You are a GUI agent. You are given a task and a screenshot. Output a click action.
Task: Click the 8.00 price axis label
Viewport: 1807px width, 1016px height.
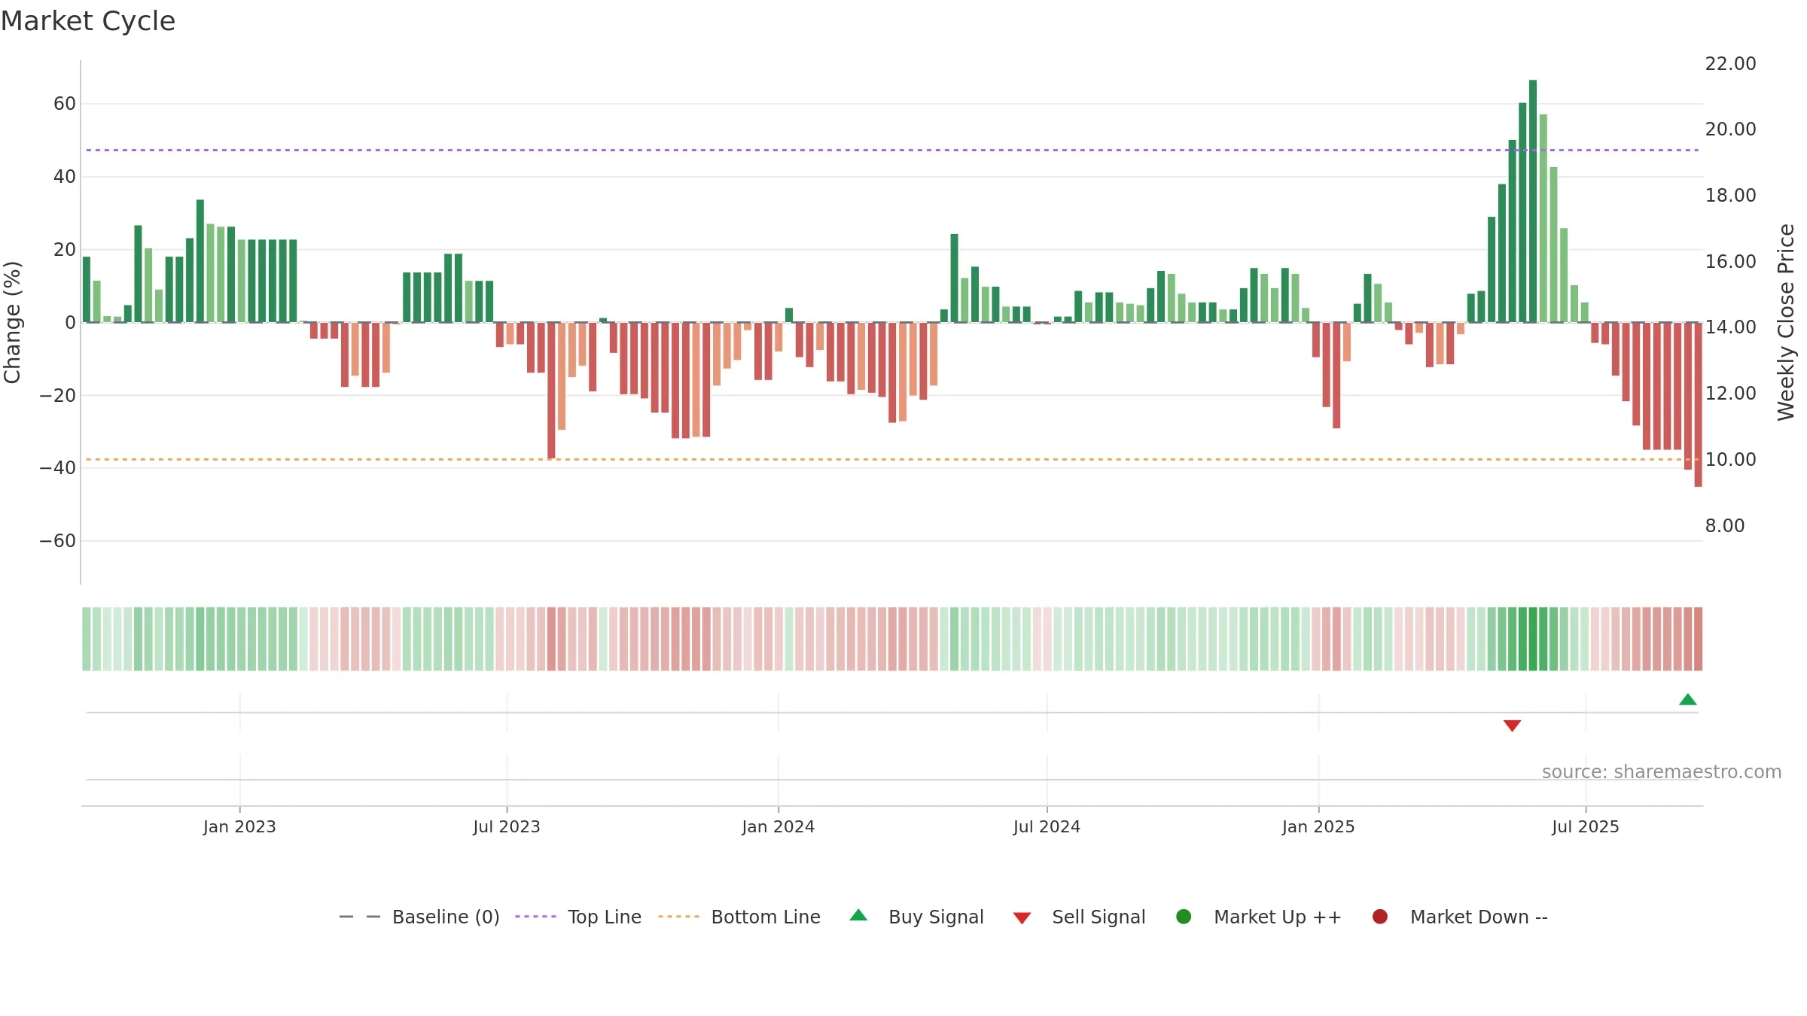(x=1724, y=526)
